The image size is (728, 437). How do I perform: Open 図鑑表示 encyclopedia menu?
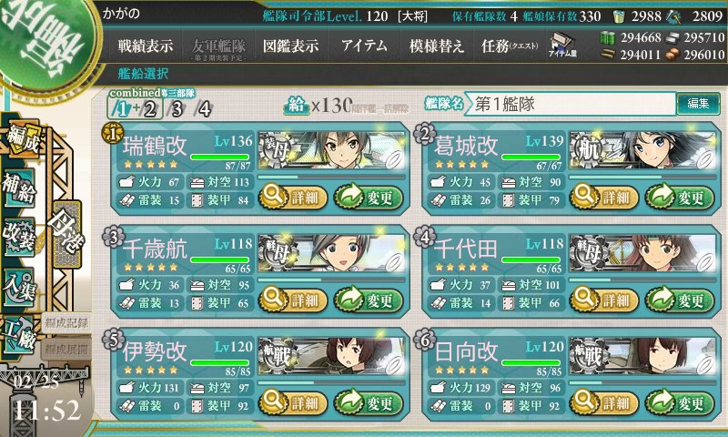[290, 46]
